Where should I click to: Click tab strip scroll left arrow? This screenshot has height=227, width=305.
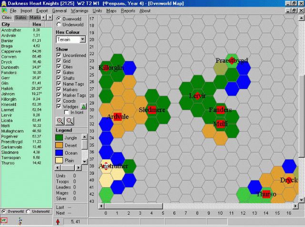44,18
